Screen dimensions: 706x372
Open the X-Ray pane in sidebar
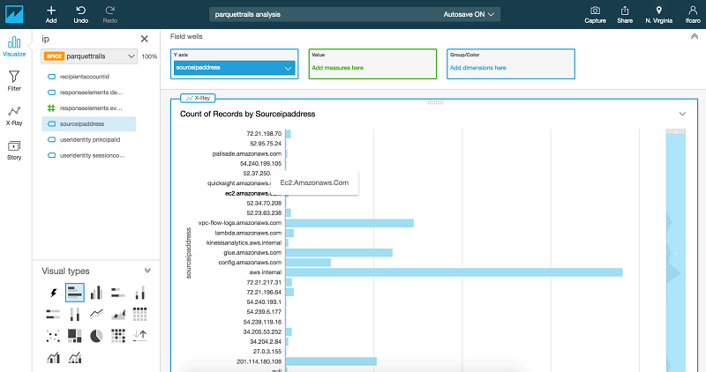pos(14,115)
